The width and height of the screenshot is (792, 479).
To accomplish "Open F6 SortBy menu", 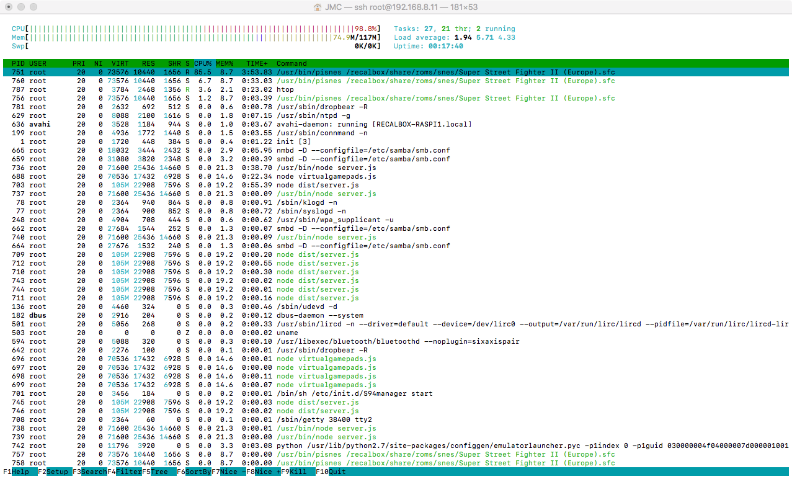I will 194,472.
